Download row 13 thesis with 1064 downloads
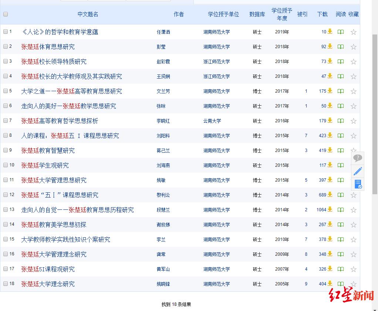 pos(330,209)
